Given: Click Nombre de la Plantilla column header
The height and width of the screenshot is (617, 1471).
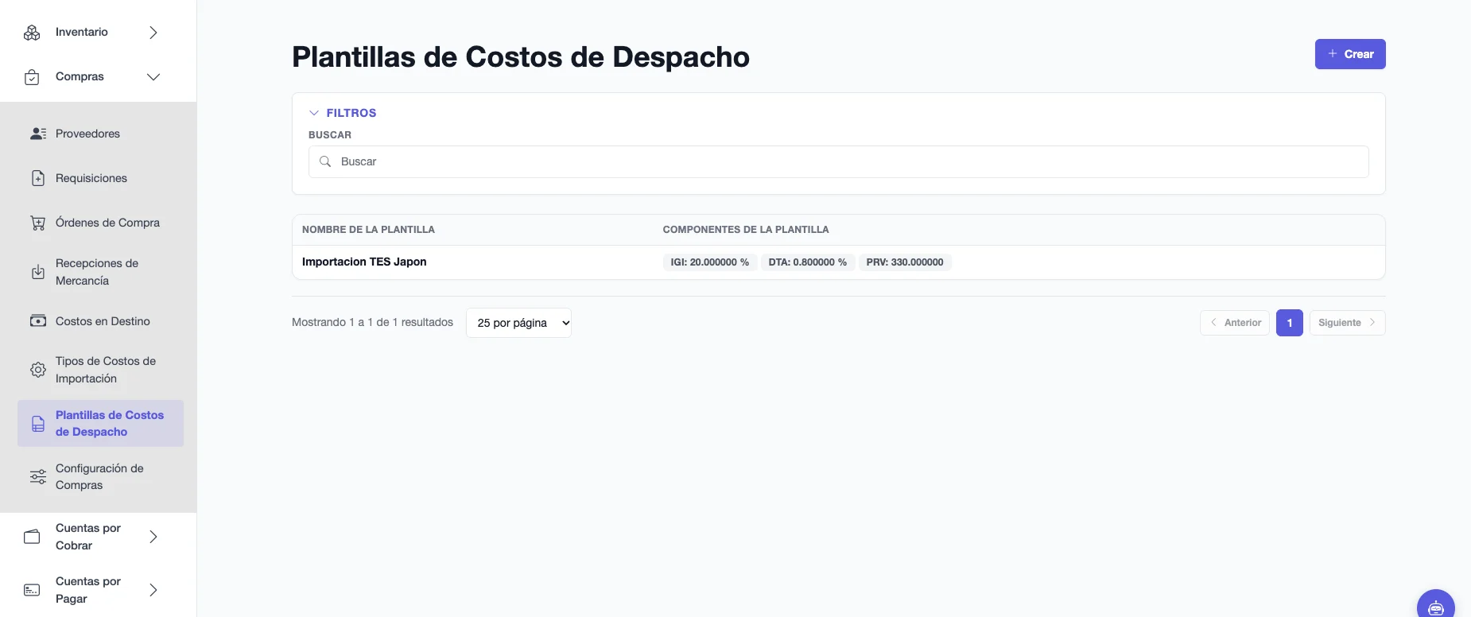Looking at the screenshot, I should click(368, 230).
